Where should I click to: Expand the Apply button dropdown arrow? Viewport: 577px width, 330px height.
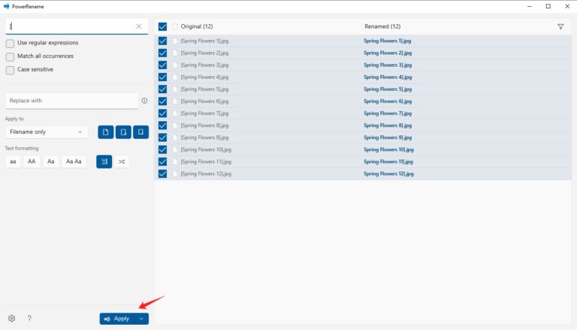pos(141,319)
